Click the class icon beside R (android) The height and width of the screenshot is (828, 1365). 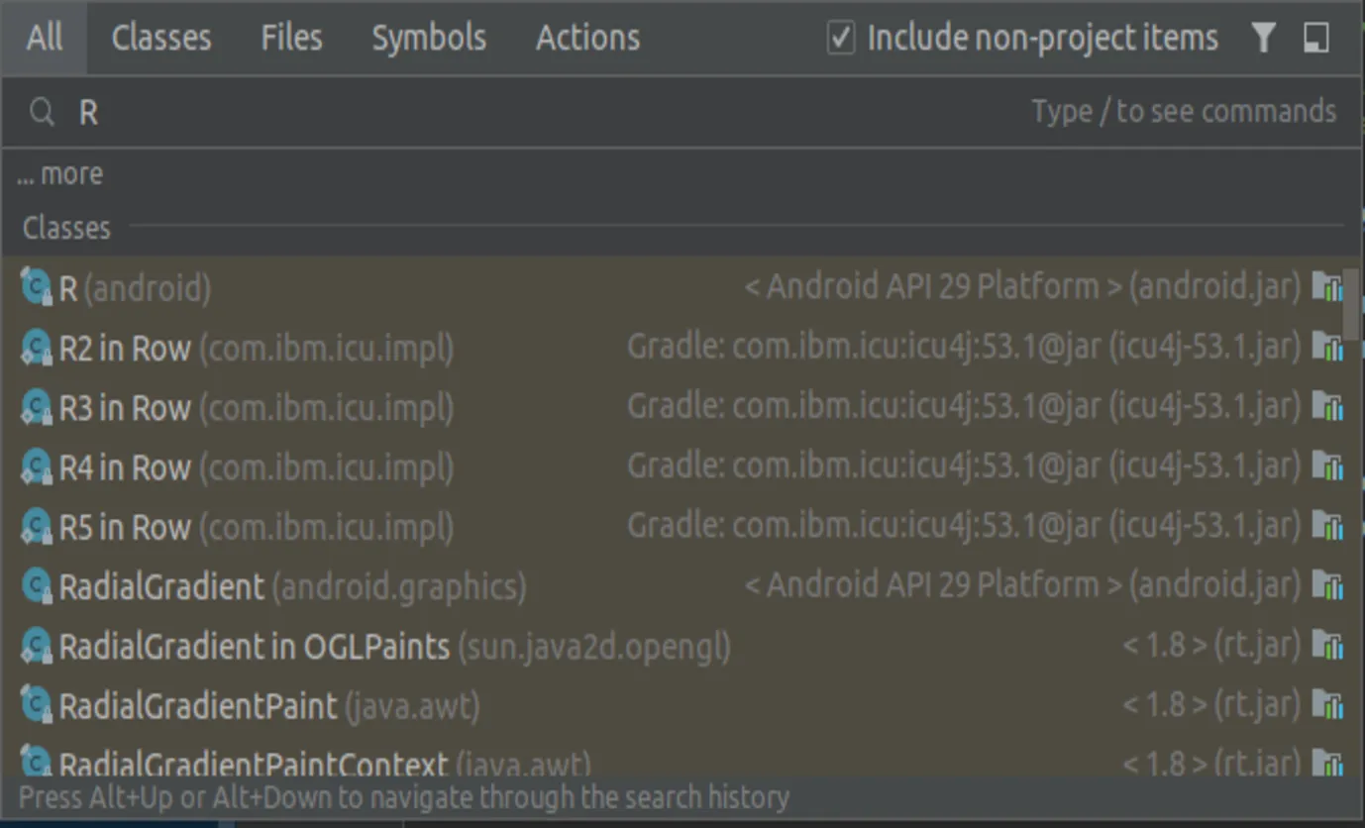37,288
